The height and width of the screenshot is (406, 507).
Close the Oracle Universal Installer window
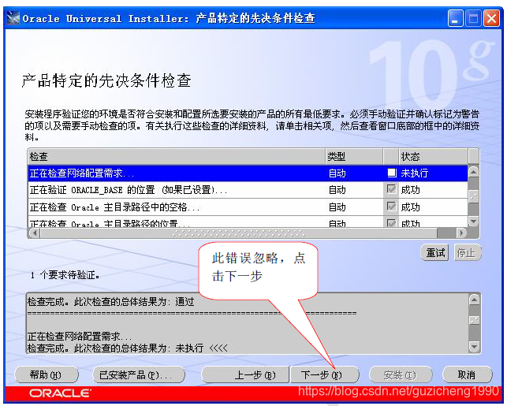[491, 18]
